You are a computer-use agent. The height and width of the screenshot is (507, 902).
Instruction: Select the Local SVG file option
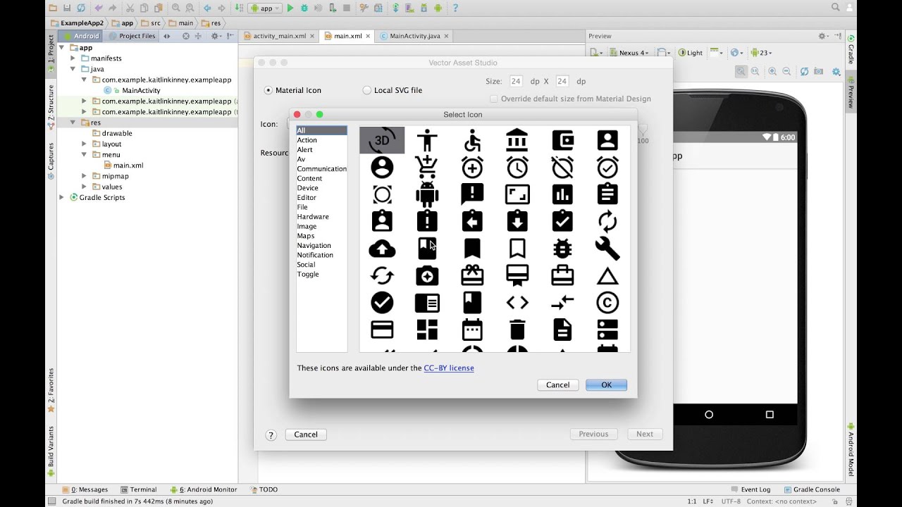367,90
